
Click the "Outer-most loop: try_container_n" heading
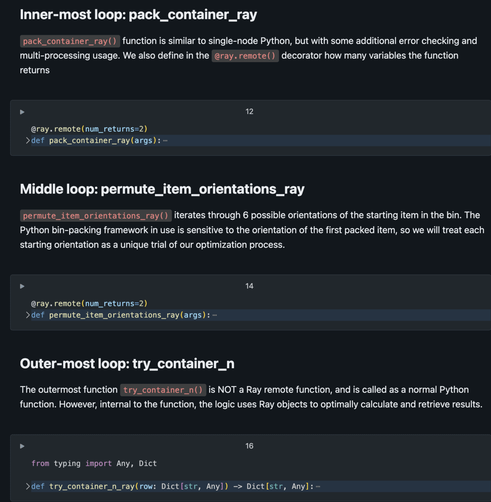coord(127,364)
